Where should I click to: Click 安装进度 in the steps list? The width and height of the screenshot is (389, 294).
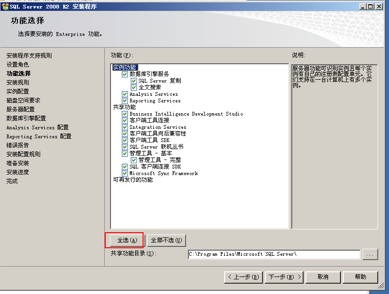[x=17, y=172]
